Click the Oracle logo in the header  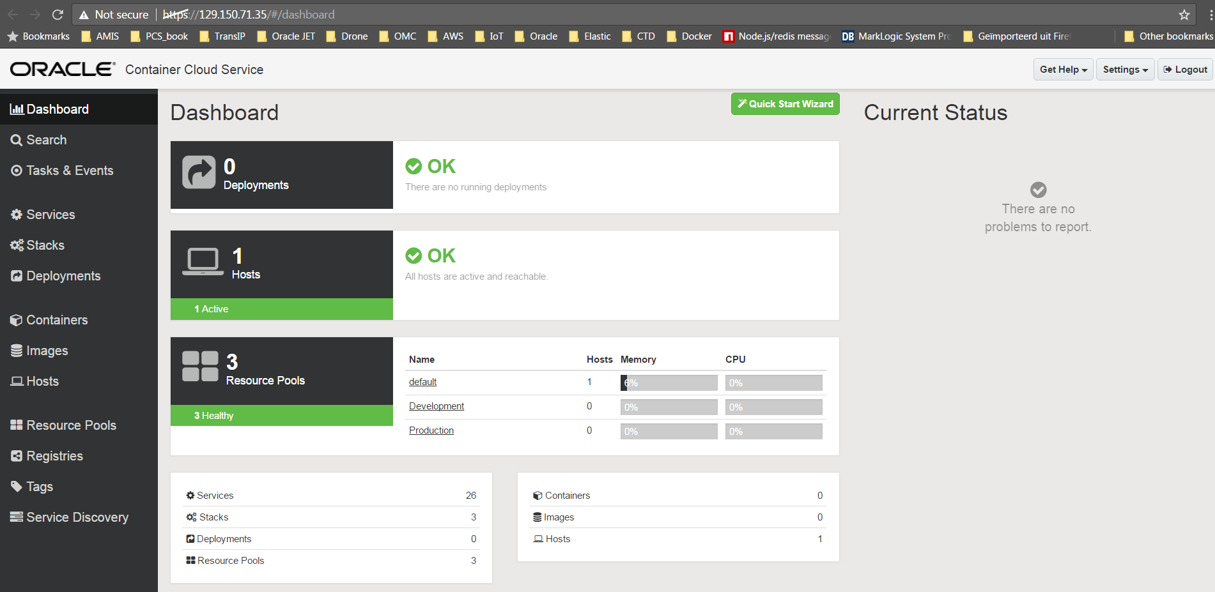[x=63, y=69]
